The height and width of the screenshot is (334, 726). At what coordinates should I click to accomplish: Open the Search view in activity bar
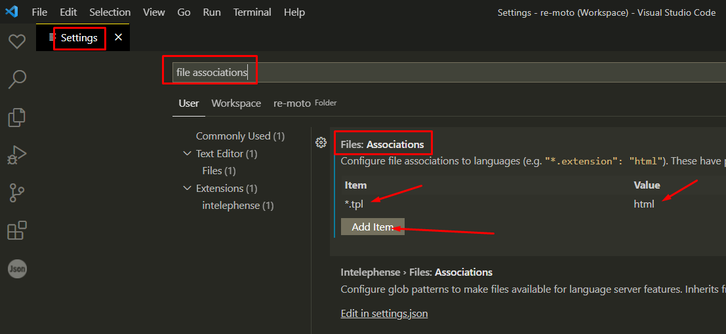tap(17, 79)
